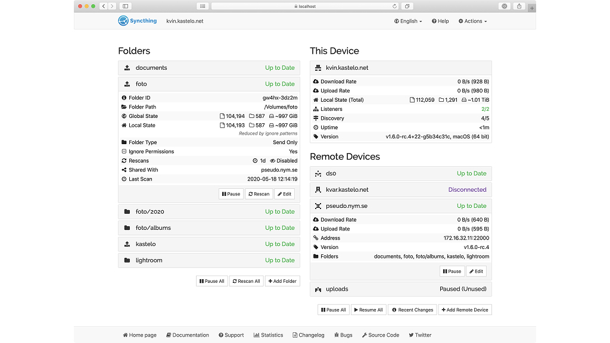Click the Safari top sites grid icon
610x343 pixels.
click(203, 6)
